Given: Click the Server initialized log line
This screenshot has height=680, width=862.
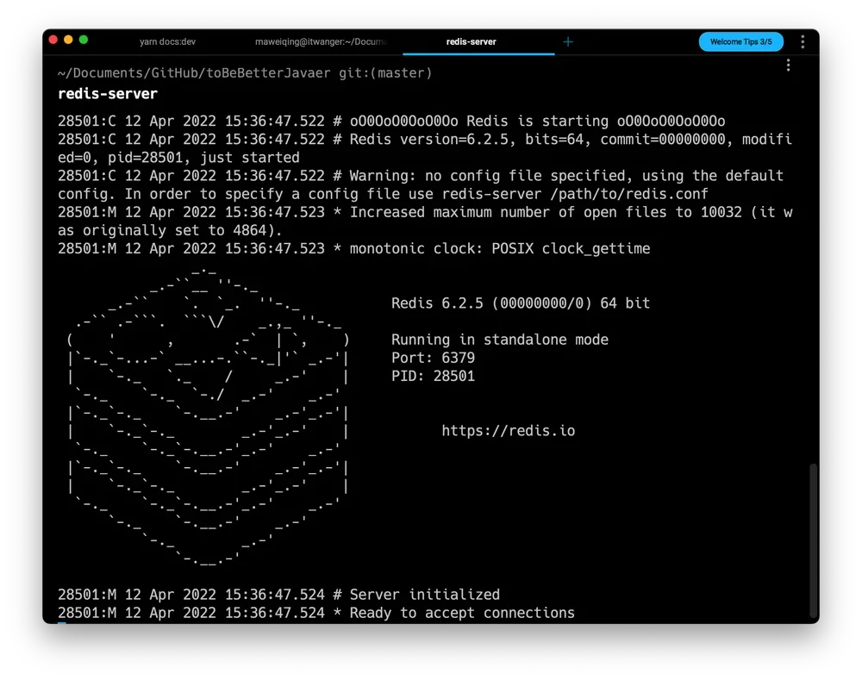Looking at the screenshot, I should pyautogui.click(x=278, y=595).
